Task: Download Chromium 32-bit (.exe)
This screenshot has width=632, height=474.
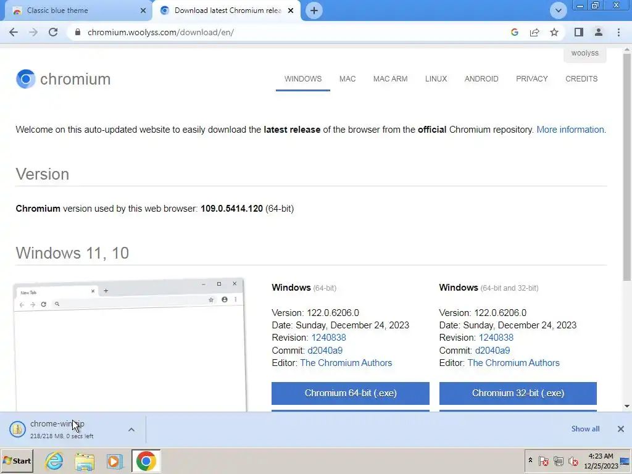Action: coord(518,393)
